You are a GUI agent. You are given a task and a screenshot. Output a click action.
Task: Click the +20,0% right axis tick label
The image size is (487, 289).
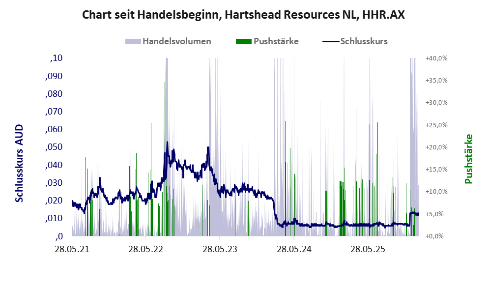point(436,147)
